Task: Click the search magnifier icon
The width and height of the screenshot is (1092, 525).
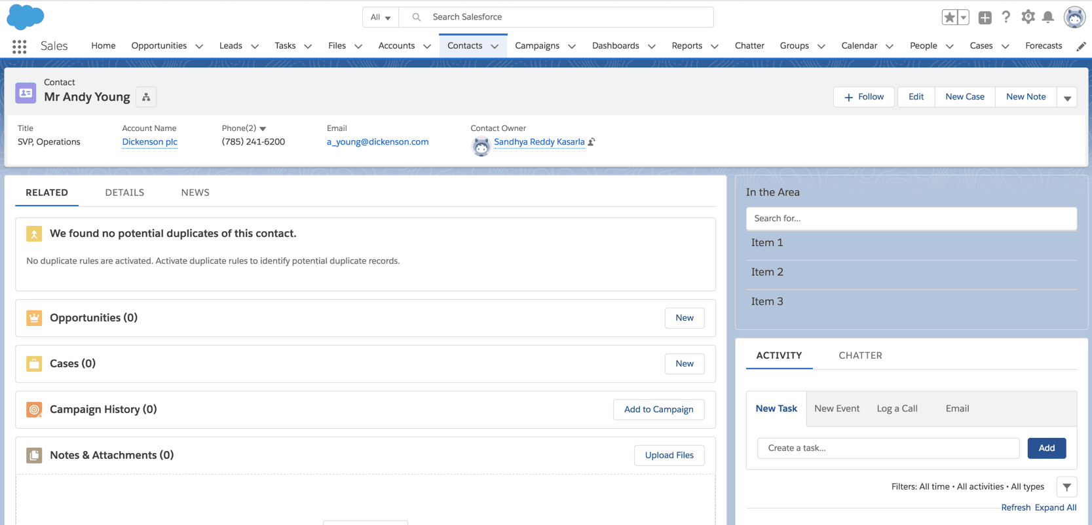Action: [x=416, y=17]
